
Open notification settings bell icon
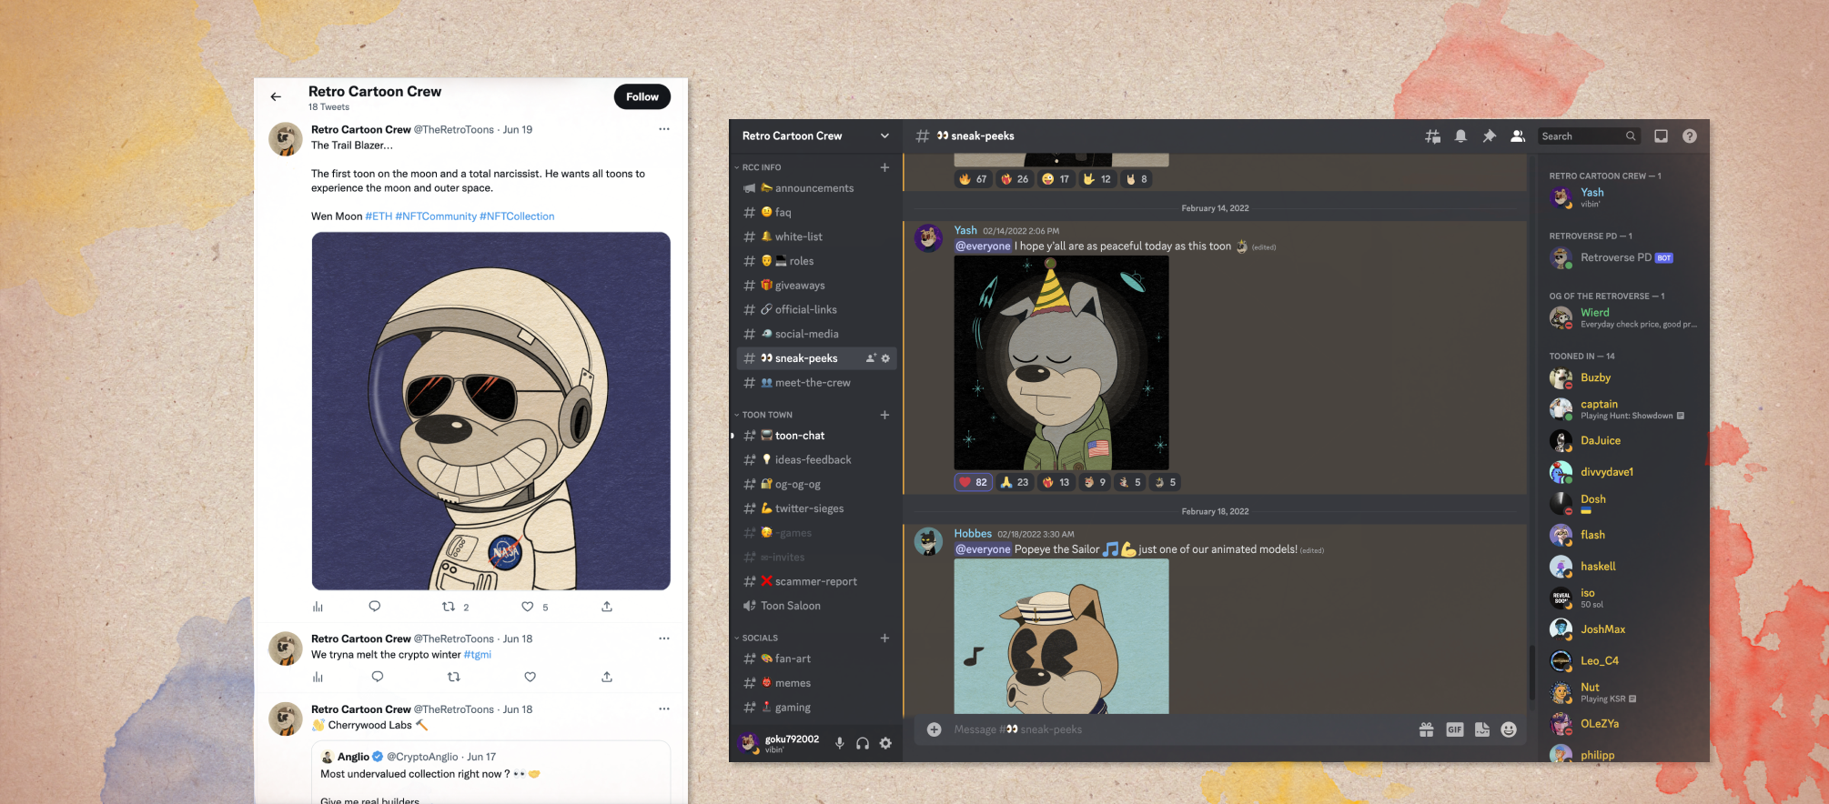(x=1460, y=136)
